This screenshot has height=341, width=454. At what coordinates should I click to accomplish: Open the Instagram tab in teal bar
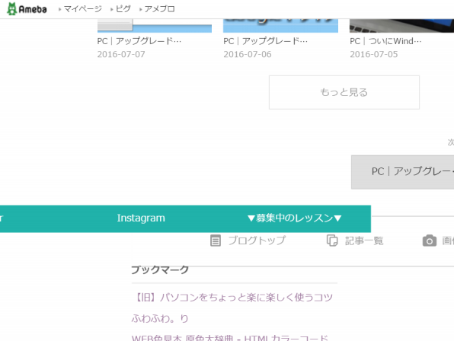(x=141, y=218)
